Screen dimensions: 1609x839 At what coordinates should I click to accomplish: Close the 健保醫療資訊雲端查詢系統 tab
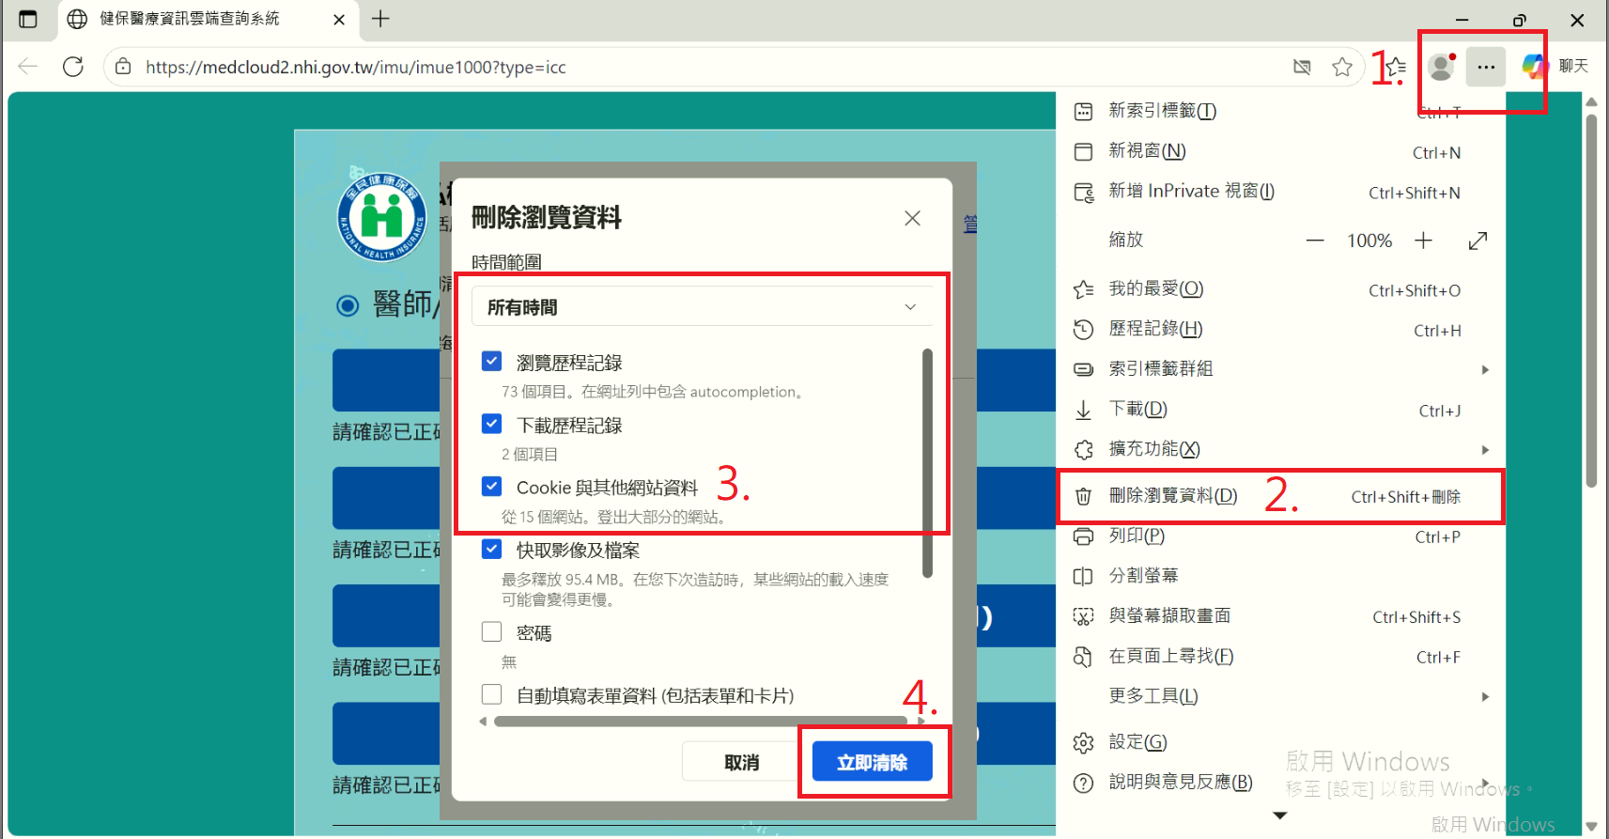click(x=339, y=19)
